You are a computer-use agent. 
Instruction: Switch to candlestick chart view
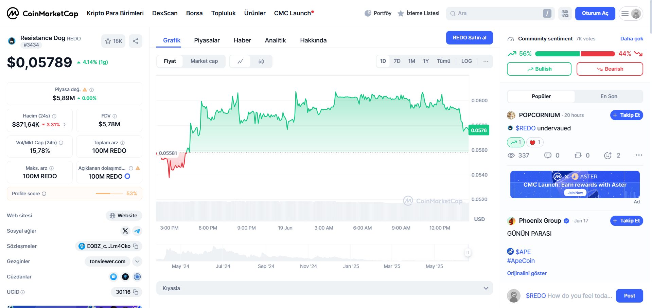(261, 61)
